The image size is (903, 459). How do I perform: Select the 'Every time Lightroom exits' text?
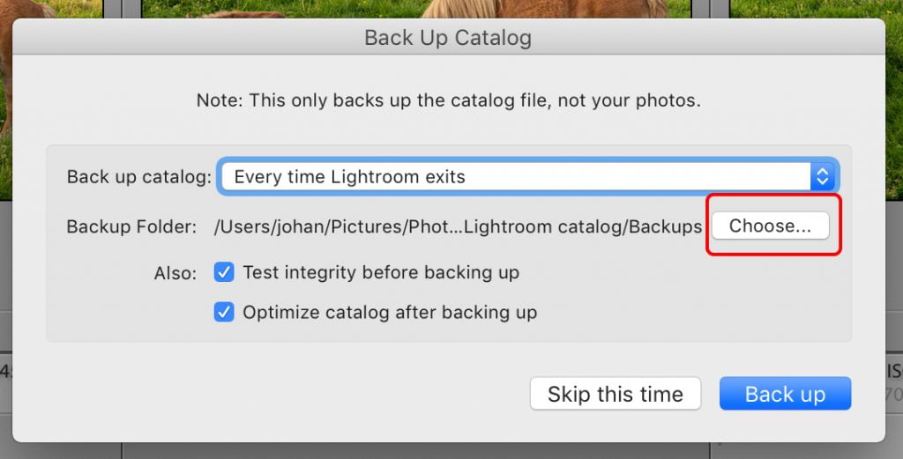(x=349, y=176)
